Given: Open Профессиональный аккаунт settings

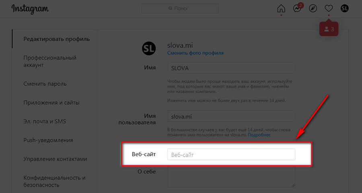Looking at the screenshot, I should click(x=50, y=61).
